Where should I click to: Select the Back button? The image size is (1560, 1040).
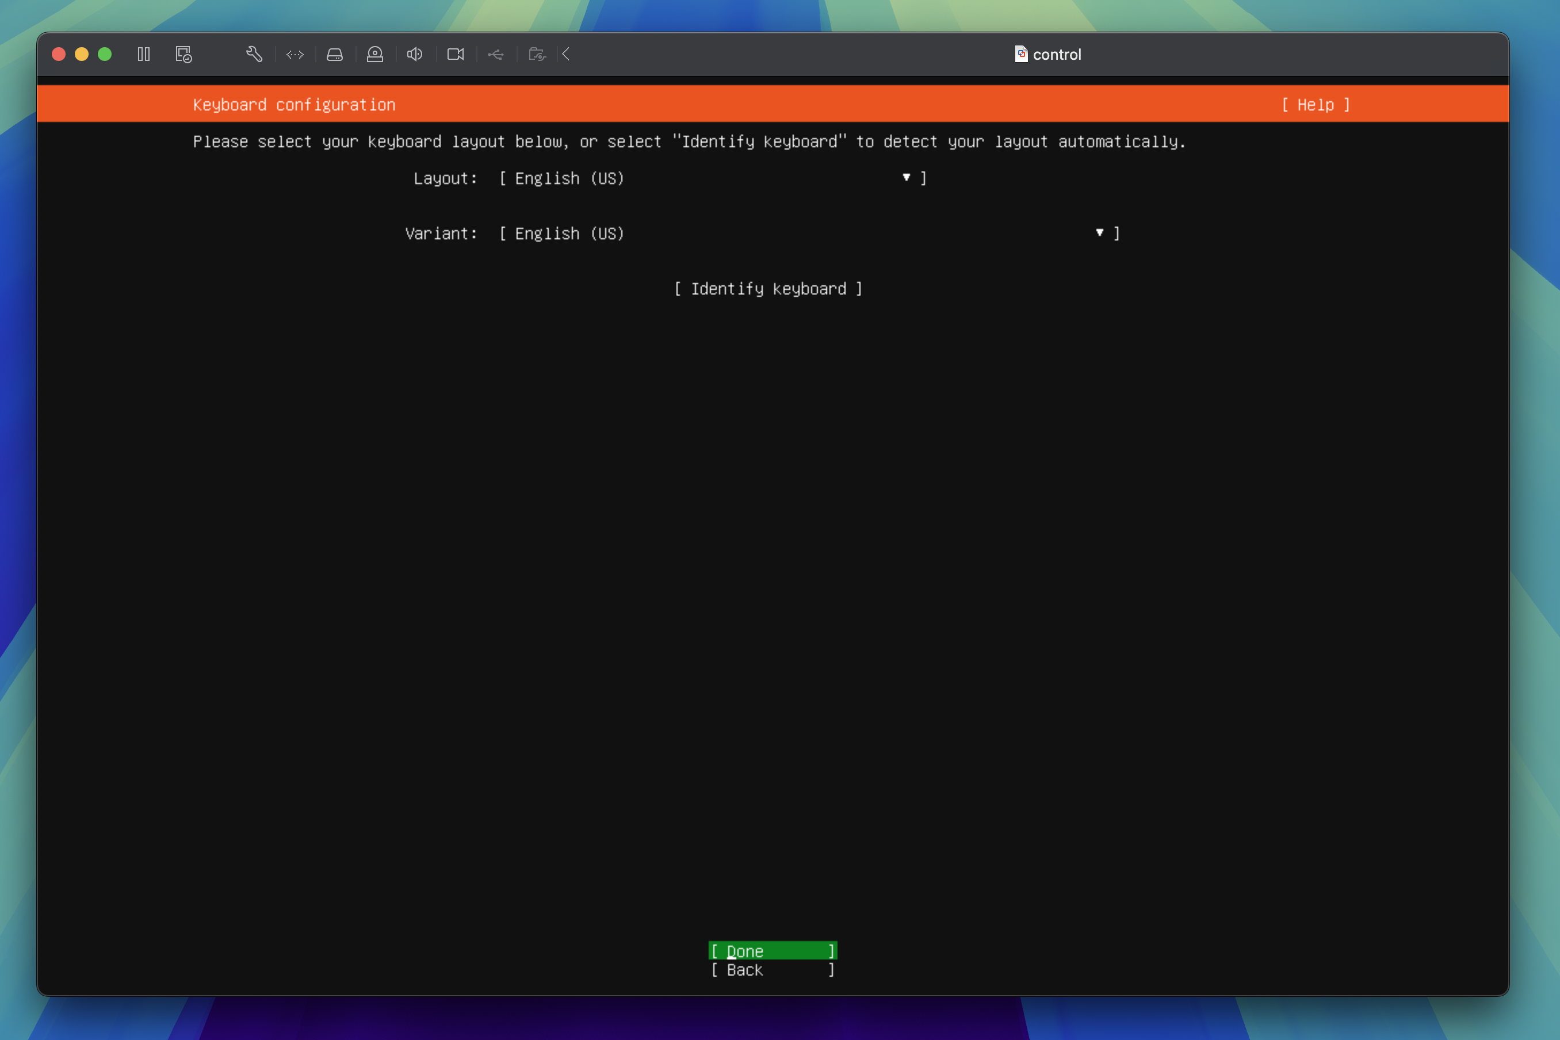tap(772, 970)
